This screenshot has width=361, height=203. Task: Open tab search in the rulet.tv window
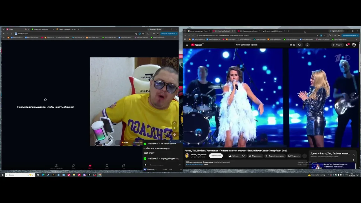tap(3, 29)
